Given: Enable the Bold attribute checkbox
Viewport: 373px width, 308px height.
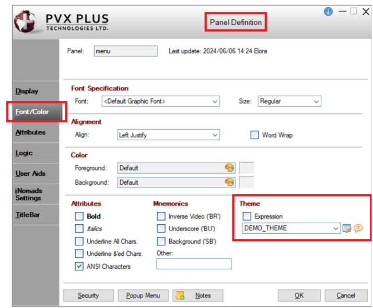Looking at the screenshot, I should (79, 216).
